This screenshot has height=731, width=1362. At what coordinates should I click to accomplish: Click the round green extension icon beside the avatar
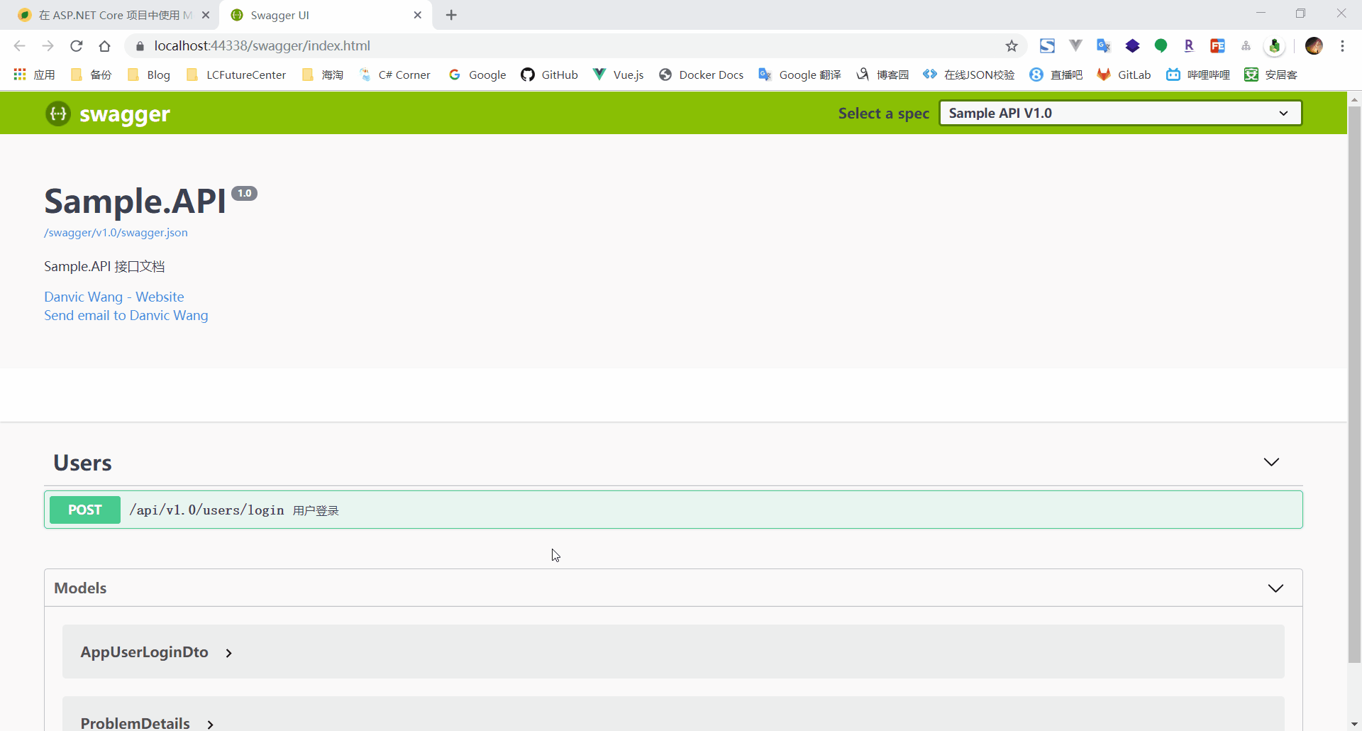1275,46
